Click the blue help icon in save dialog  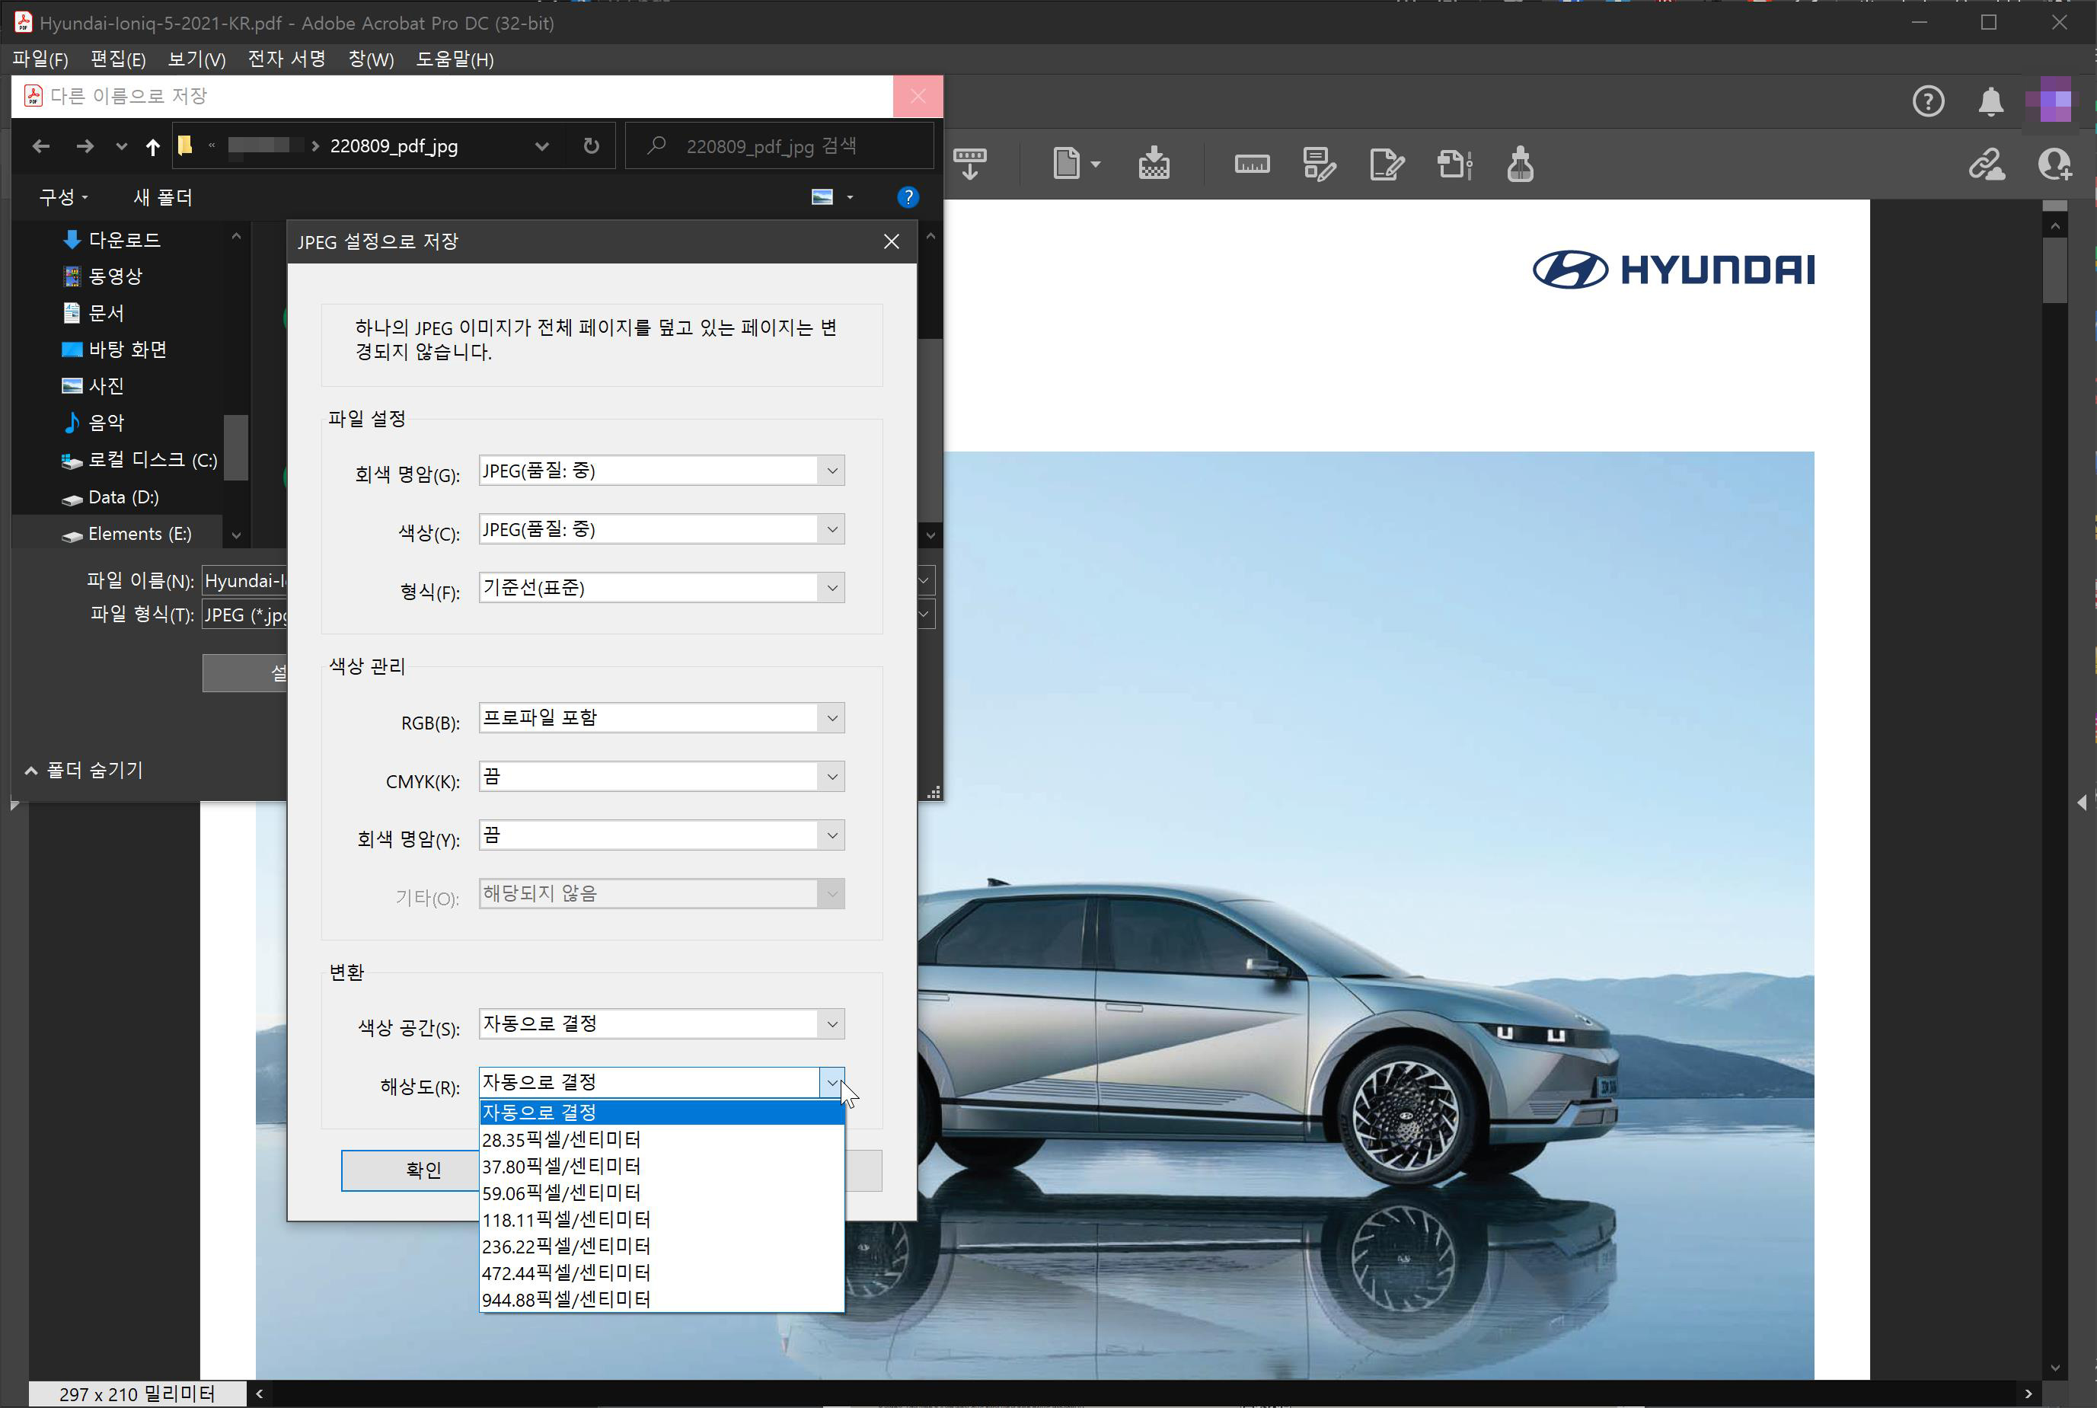[x=908, y=197]
